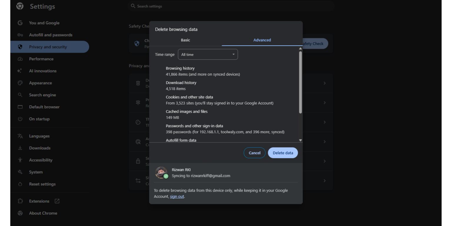Image resolution: width=452 pixels, height=226 pixels.
Task: Click the Languages translate icon
Action: tap(20, 136)
